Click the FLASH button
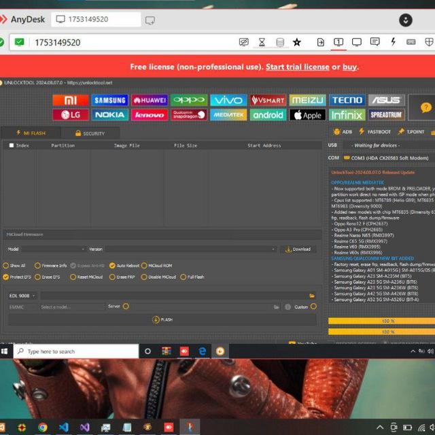 (x=162, y=319)
